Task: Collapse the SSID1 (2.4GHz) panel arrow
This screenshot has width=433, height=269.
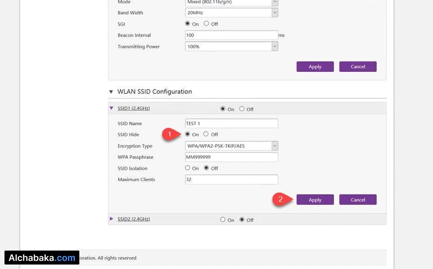Action: pos(112,108)
